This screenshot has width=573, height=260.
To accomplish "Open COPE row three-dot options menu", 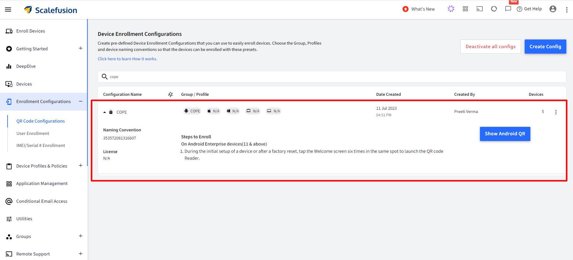I will click(x=556, y=112).
